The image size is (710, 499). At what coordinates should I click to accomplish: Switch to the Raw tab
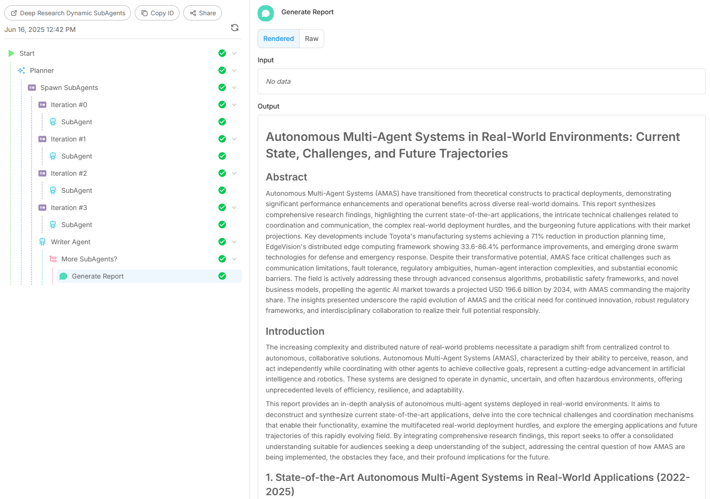[x=311, y=39]
